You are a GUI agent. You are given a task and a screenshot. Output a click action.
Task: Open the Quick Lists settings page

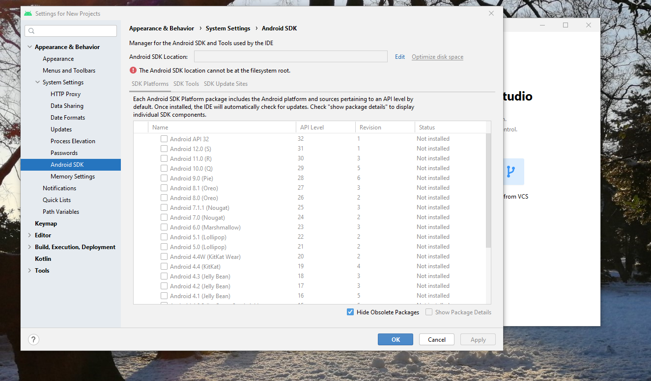57,200
